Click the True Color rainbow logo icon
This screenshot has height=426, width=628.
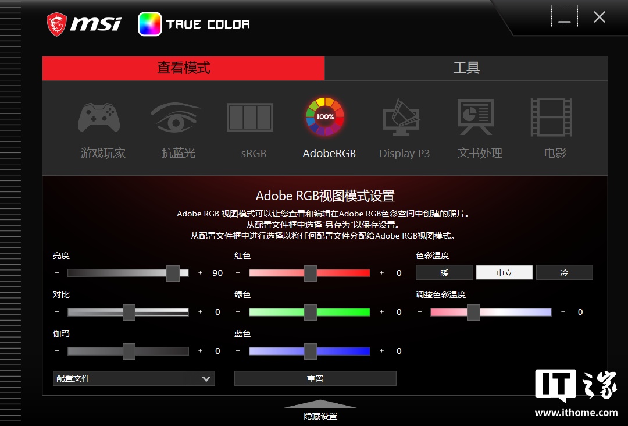click(149, 24)
